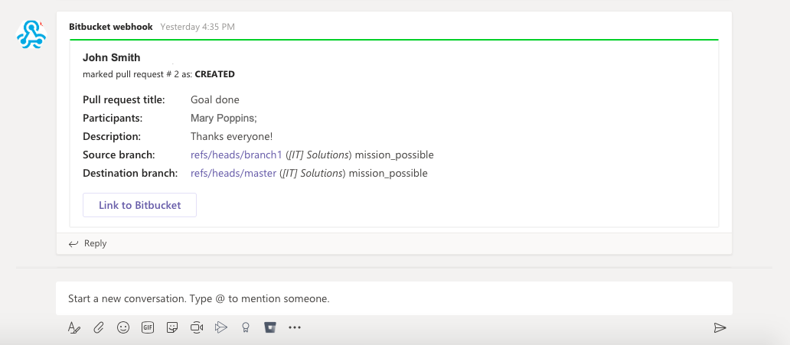Start a Meet Now video call

click(197, 327)
